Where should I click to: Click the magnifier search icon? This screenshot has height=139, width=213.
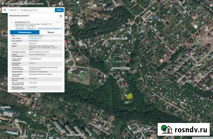tap(5, 10)
